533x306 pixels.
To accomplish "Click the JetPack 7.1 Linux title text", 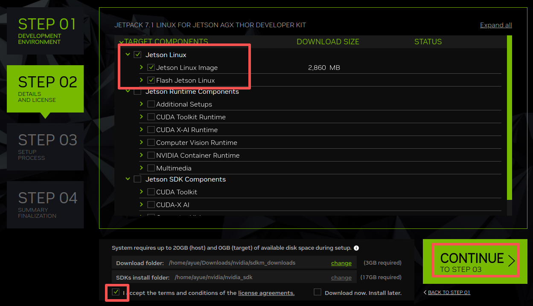I will point(210,25).
